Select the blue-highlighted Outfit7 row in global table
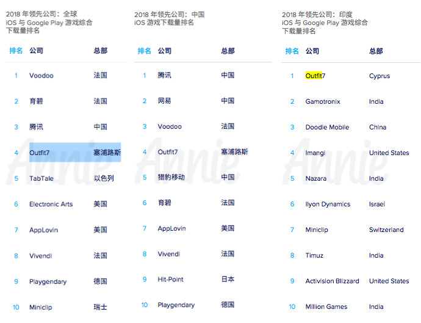The image size is (421, 323). pyautogui.click(x=74, y=153)
